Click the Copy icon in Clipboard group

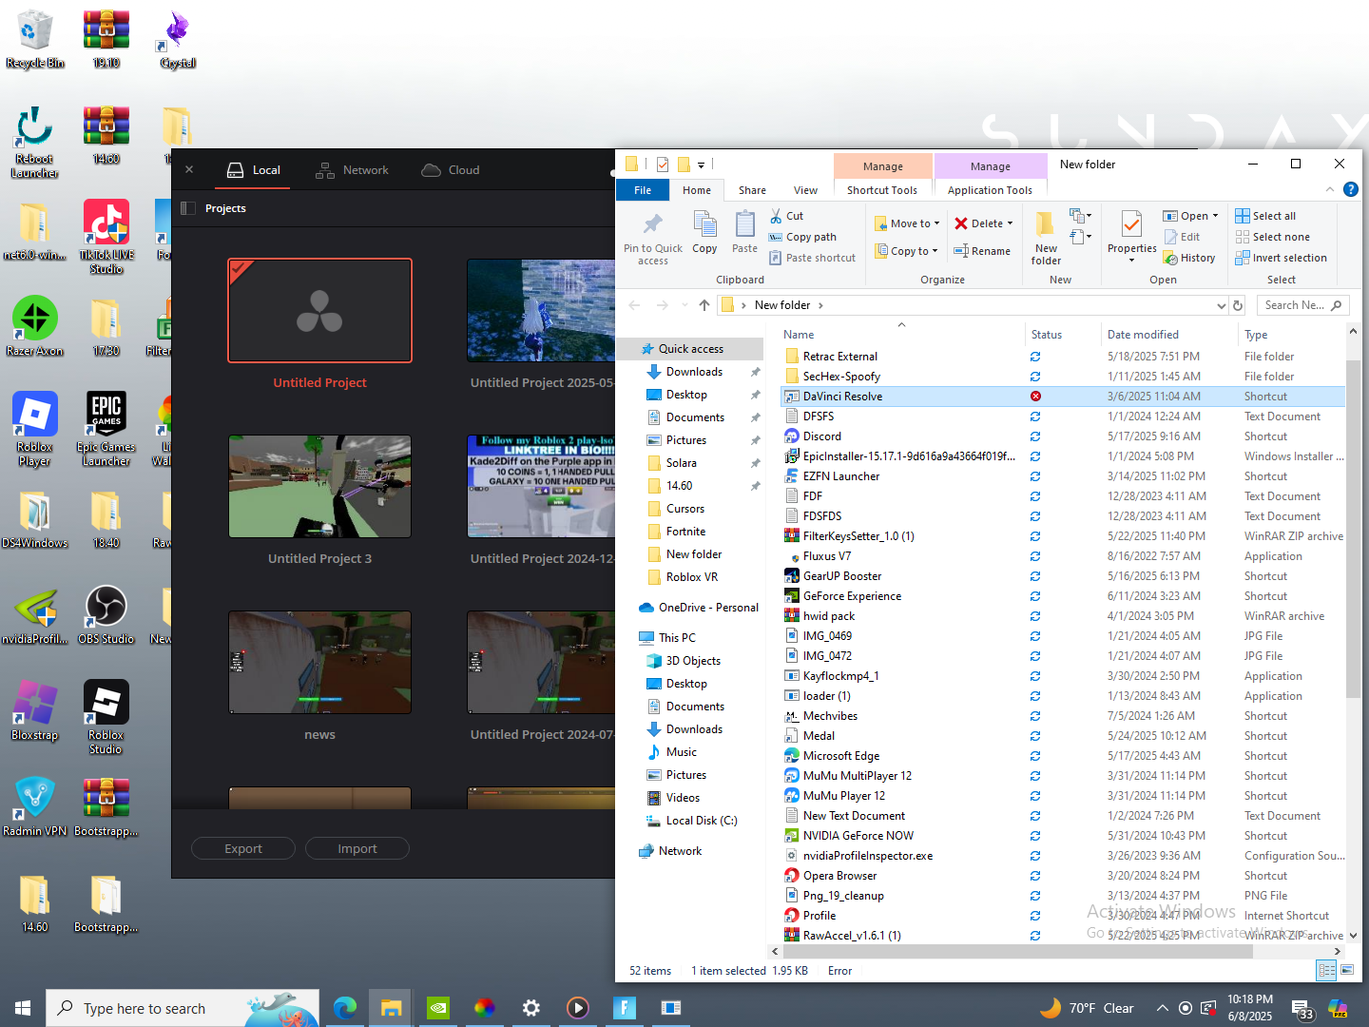704,224
